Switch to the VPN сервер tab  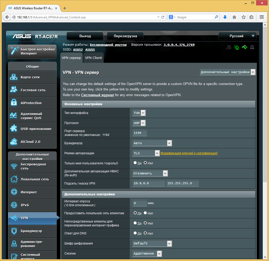pos(71,58)
